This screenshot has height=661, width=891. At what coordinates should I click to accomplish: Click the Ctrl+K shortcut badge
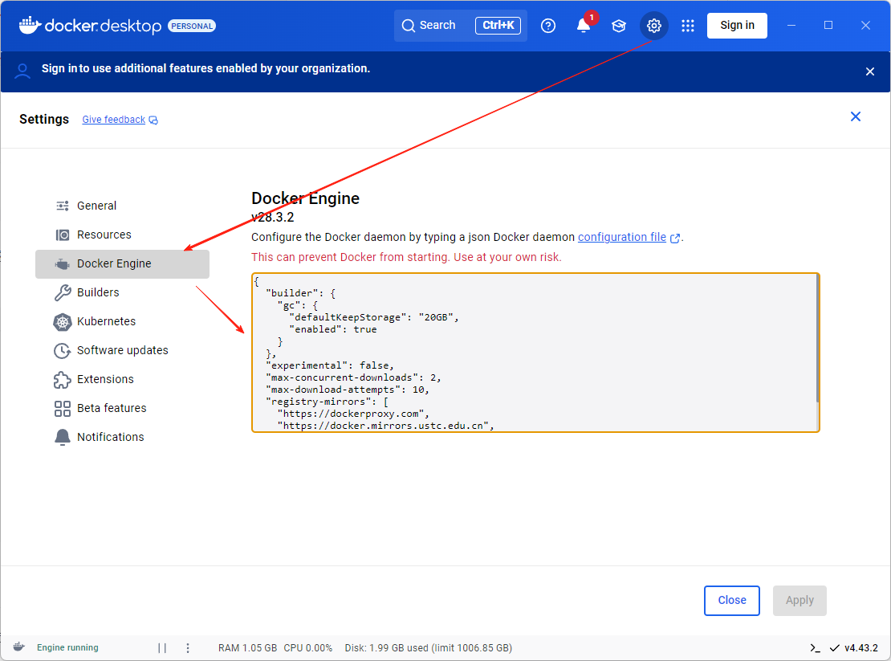pos(498,26)
